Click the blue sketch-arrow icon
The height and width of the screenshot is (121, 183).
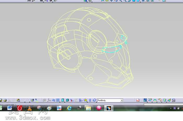[150, 100]
